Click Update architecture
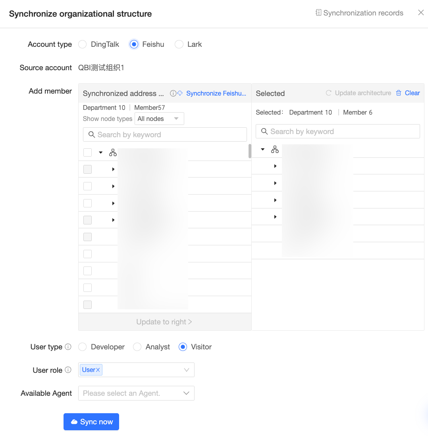The width and height of the screenshot is (428, 437). pos(363,93)
